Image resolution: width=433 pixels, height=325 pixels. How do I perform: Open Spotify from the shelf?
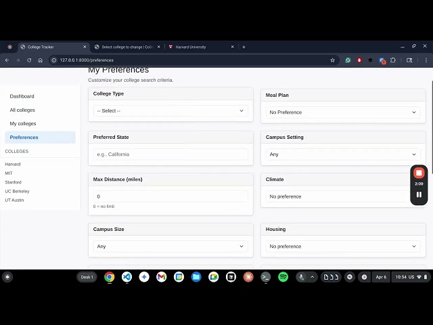[x=283, y=277]
